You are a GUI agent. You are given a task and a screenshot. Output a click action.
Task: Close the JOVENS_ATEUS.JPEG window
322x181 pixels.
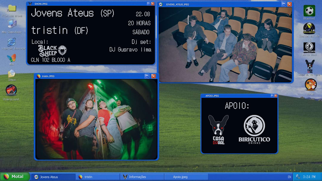coord(290,4)
